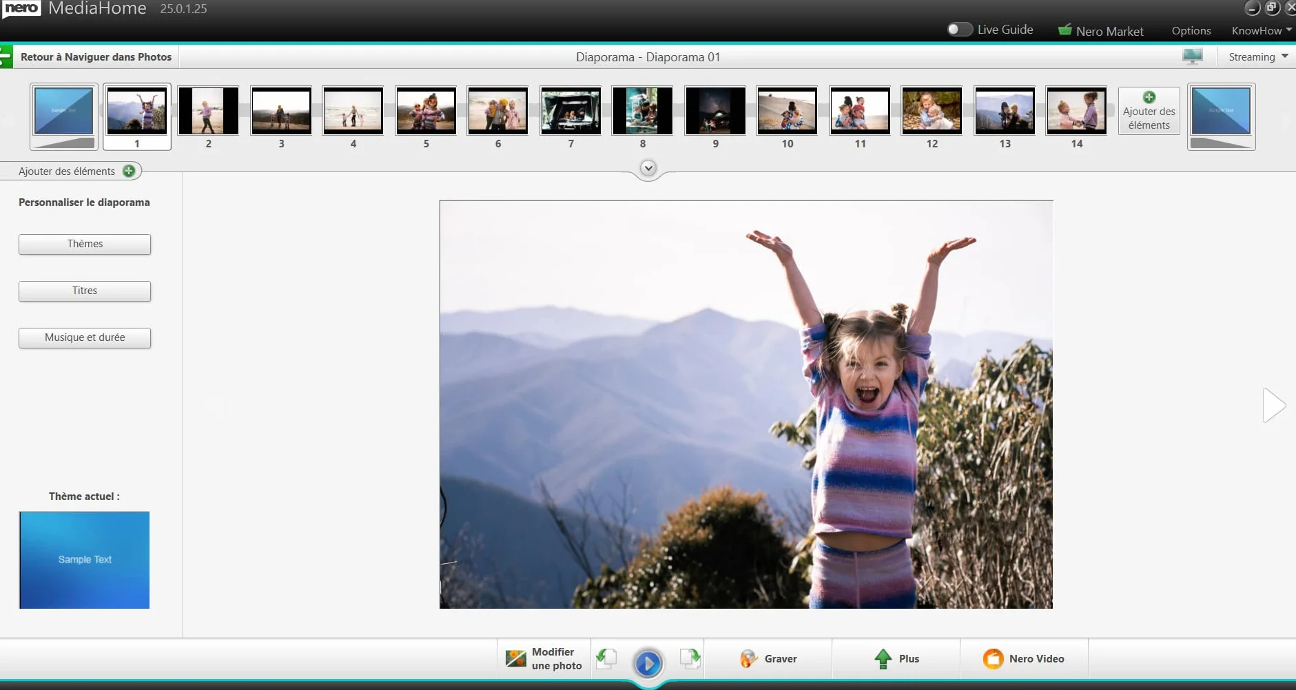
Task: Select slide thumbnail number 2
Action: [209, 111]
